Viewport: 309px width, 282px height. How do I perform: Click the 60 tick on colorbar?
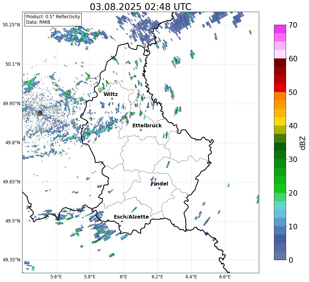[x=293, y=59]
